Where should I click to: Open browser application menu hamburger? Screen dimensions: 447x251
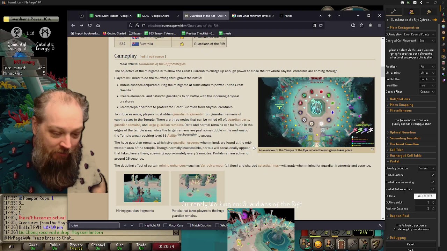click(379, 25)
